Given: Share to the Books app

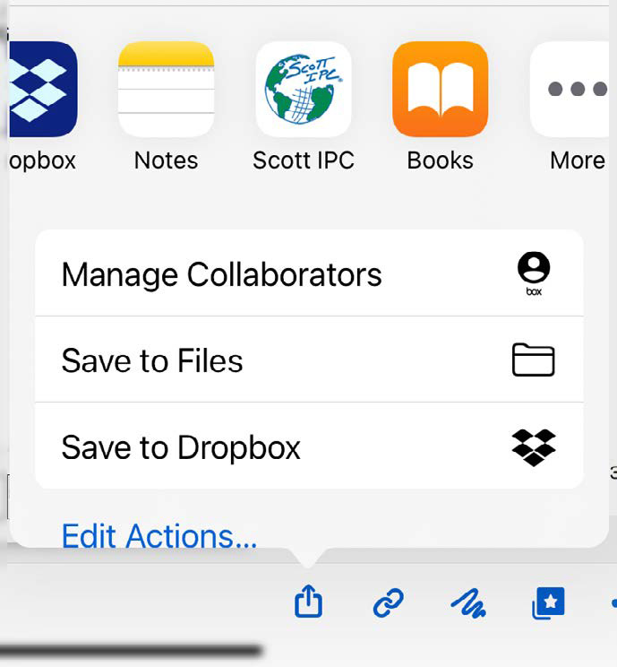Looking at the screenshot, I should click(441, 89).
